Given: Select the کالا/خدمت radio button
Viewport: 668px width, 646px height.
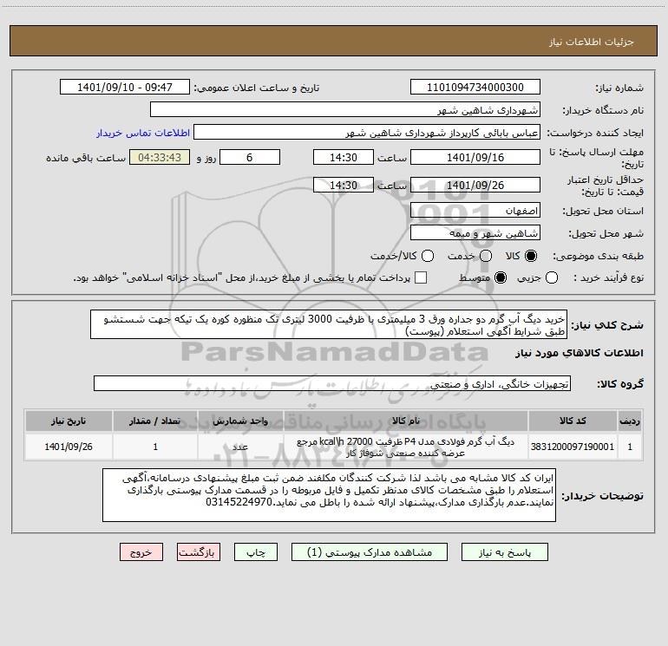Looking at the screenshot, I should (x=428, y=256).
